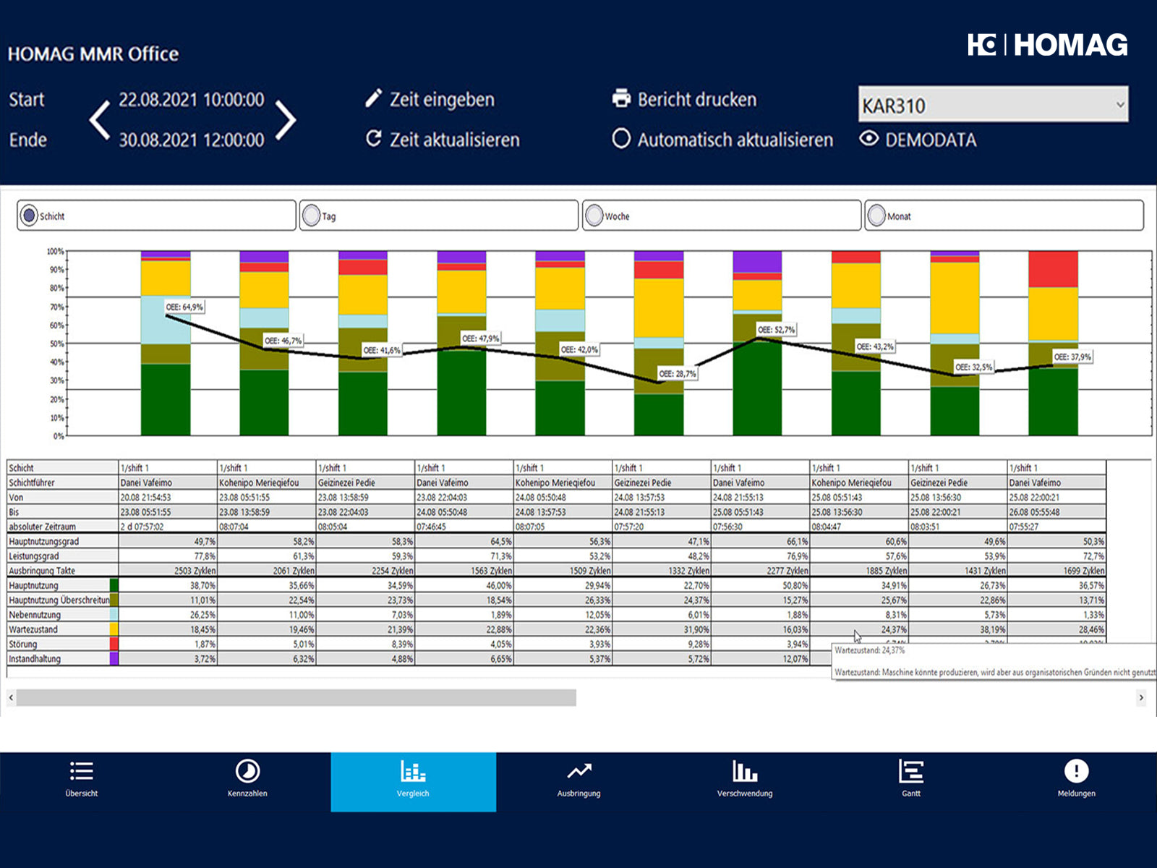Select the Tag radio button
Image resolution: width=1157 pixels, height=868 pixels.
click(x=312, y=216)
